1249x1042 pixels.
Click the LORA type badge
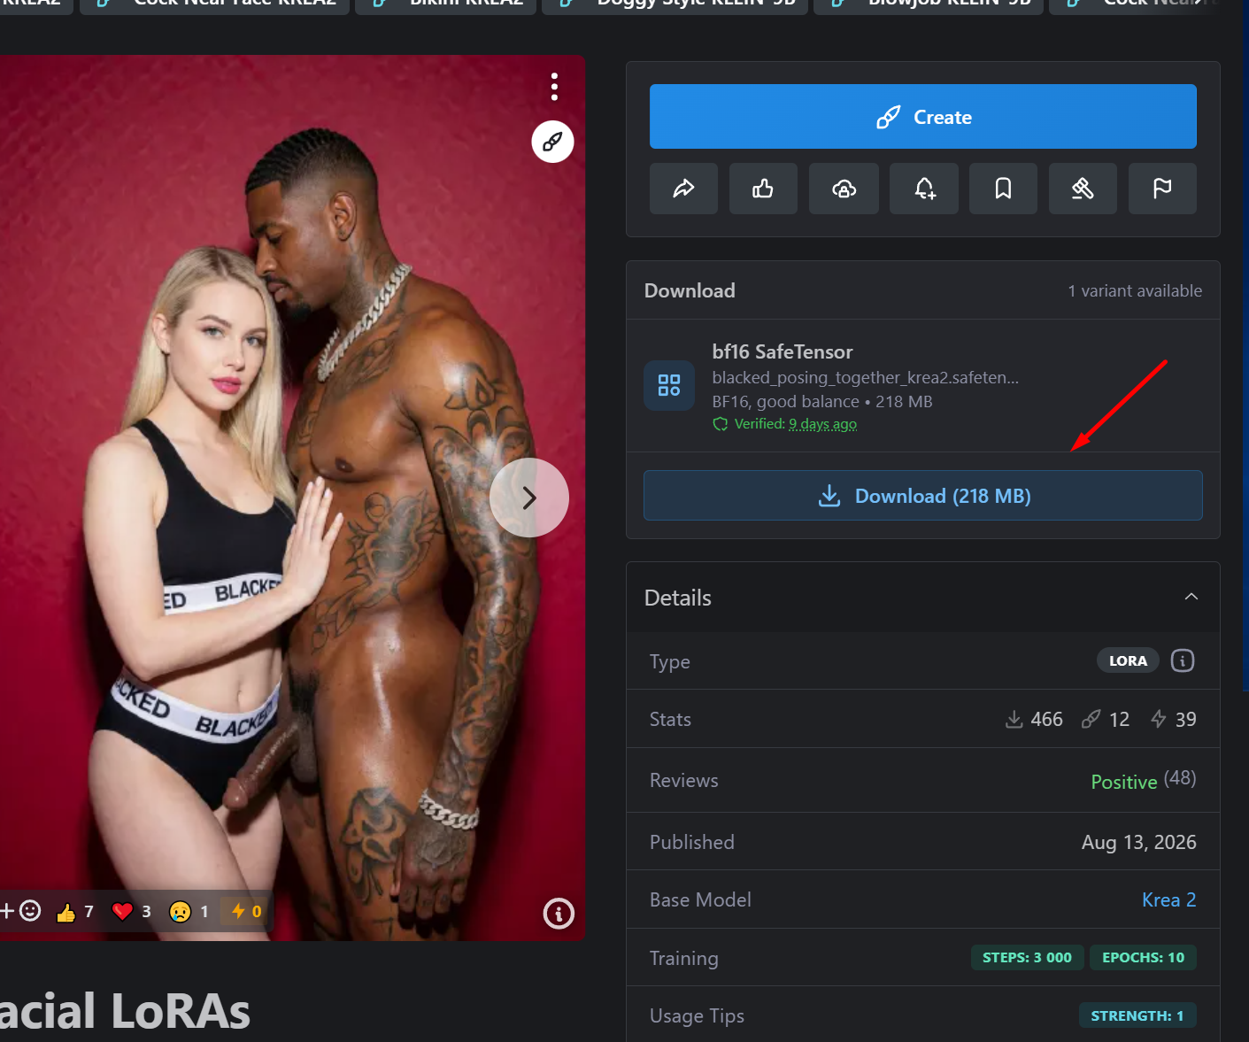pyautogui.click(x=1128, y=660)
